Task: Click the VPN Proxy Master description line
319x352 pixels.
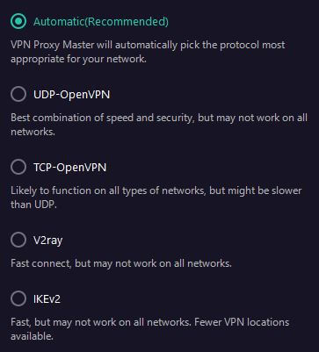Action: coord(148,45)
